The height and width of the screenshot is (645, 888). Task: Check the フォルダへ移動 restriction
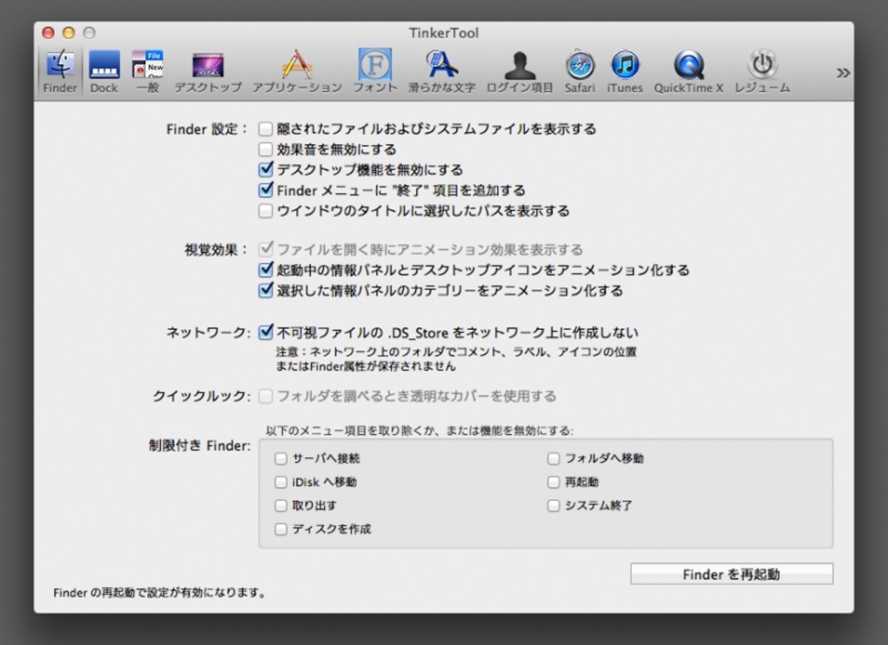click(x=554, y=459)
